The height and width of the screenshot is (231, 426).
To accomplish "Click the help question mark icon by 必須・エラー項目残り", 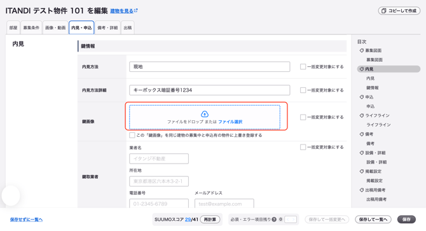I will [x=274, y=220].
